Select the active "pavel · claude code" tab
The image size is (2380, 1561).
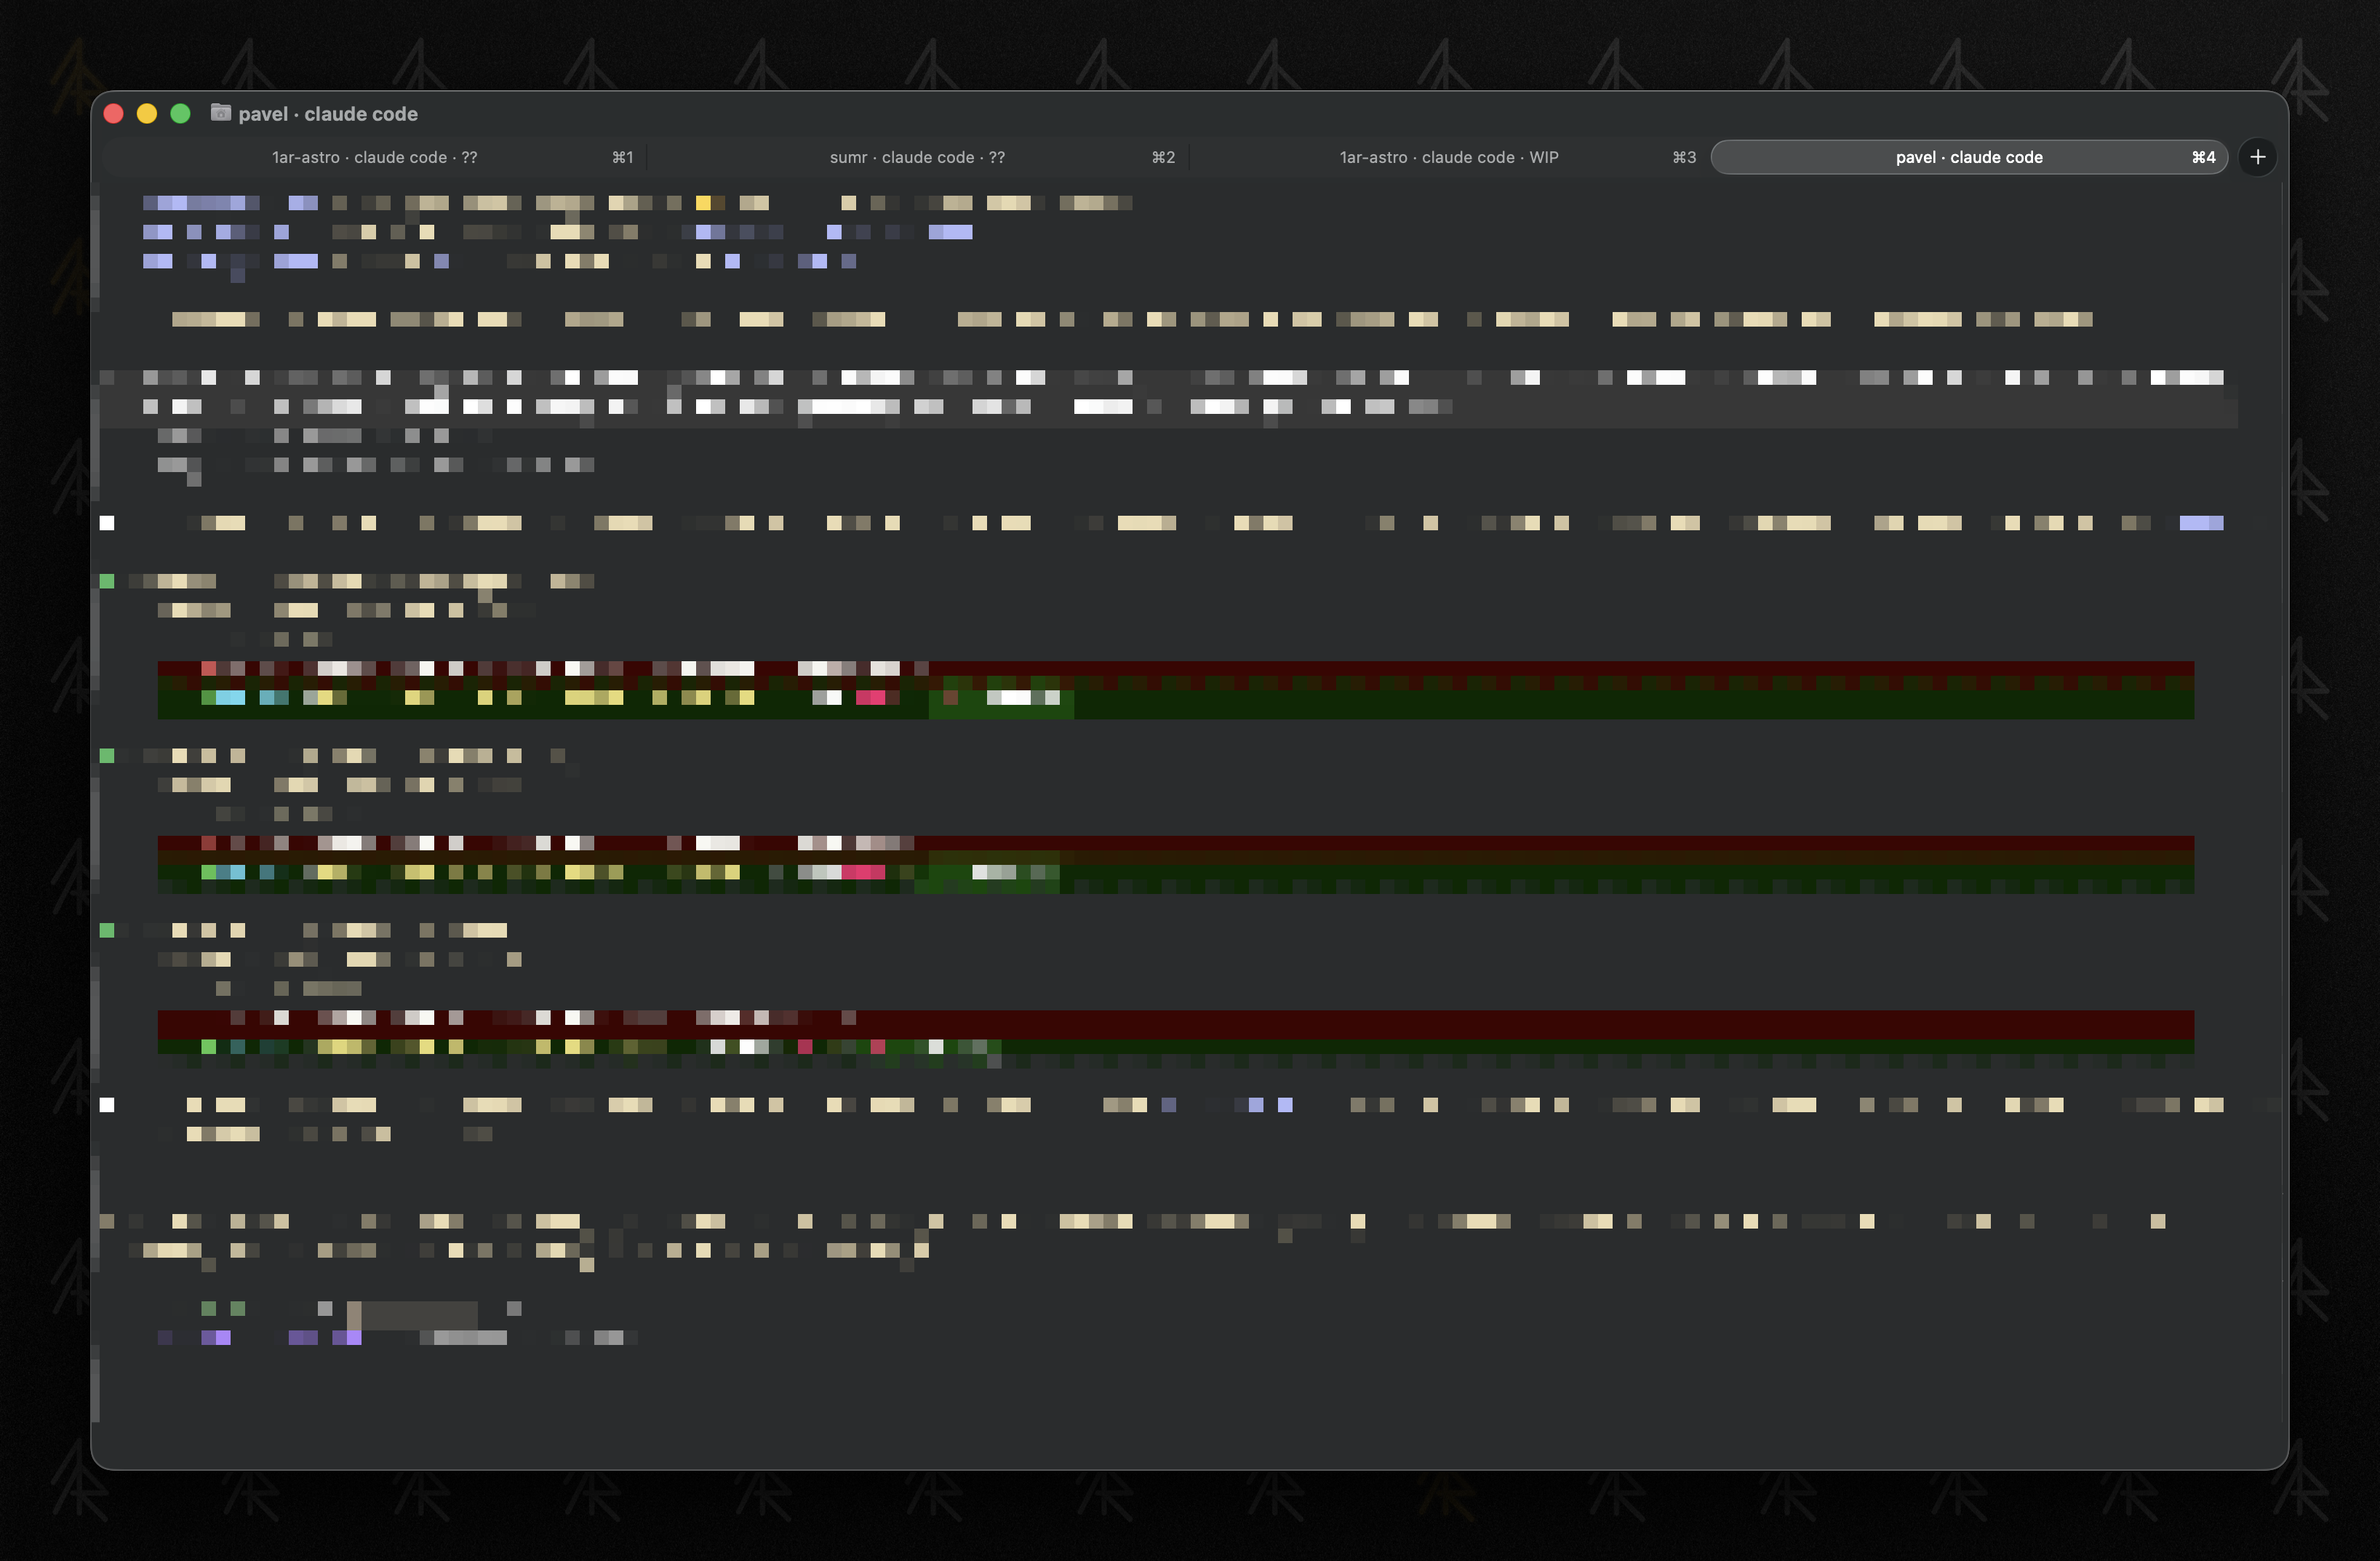point(1968,157)
